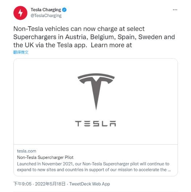Open the TweetDeck Web App source link
Screen dimensions: 191x192
90,184
